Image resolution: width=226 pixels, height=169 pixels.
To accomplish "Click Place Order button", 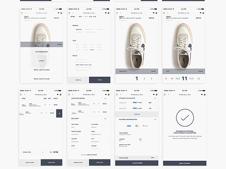I will pyautogui.click(x=136, y=163).
